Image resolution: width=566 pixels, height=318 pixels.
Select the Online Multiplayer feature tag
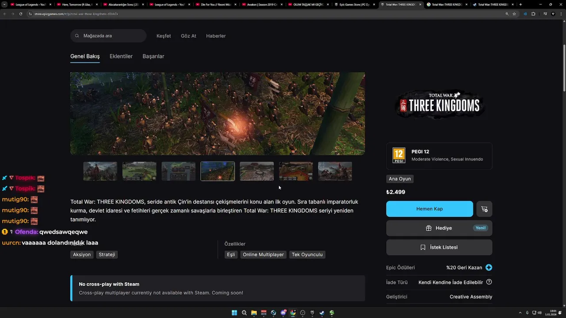tap(263, 254)
